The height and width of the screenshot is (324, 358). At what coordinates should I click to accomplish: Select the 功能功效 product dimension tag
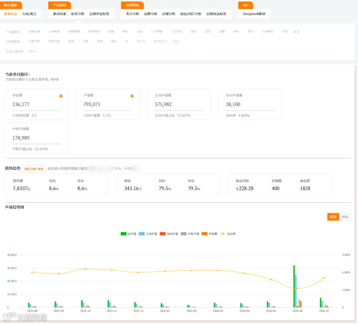click(34, 31)
